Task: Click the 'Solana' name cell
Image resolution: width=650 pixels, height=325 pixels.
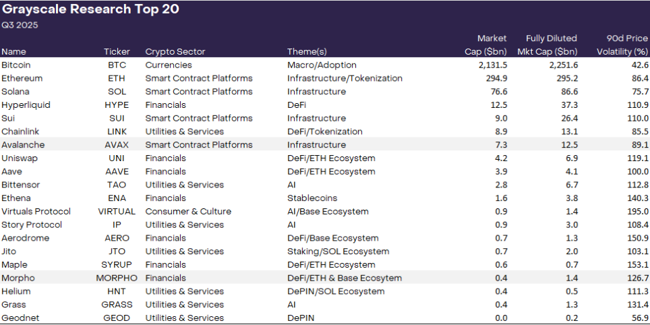Action: (x=16, y=92)
